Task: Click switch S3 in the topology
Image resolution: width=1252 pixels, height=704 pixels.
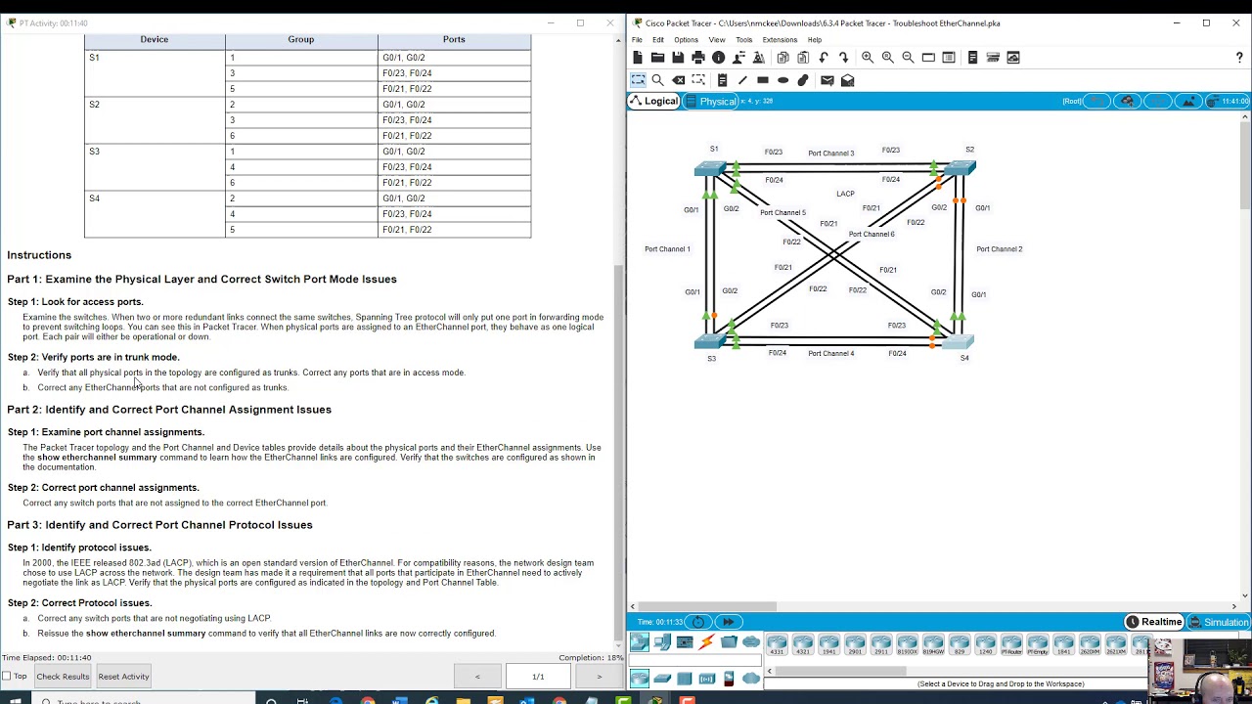Action: click(711, 341)
